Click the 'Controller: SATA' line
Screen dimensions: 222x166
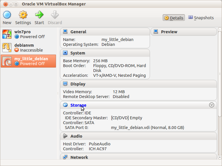tap(79, 123)
